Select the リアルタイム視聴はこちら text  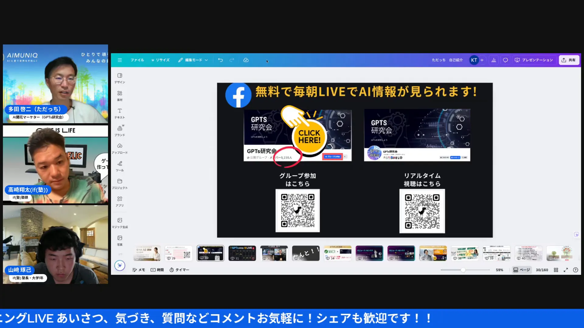(422, 179)
